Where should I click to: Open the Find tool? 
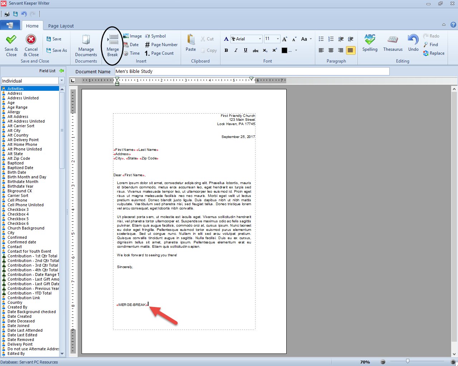tap(430, 45)
